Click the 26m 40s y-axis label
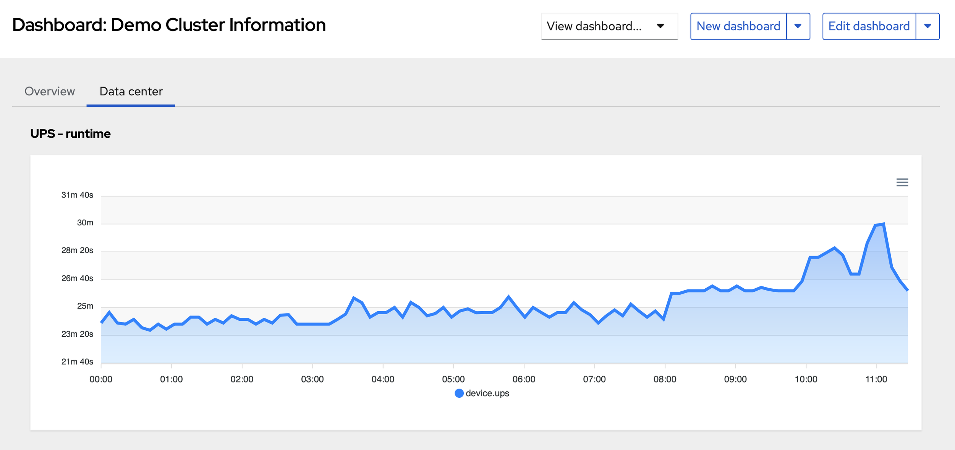Screen dimensions: 955x450 (x=77, y=278)
